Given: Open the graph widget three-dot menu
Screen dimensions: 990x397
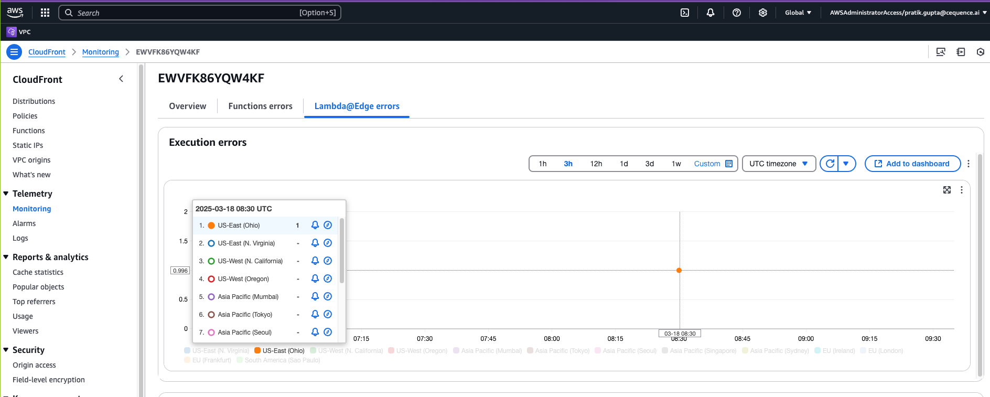Looking at the screenshot, I should click(x=962, y=190).
